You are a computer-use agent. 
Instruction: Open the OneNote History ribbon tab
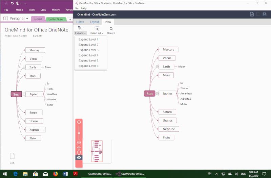click(56, 10)
